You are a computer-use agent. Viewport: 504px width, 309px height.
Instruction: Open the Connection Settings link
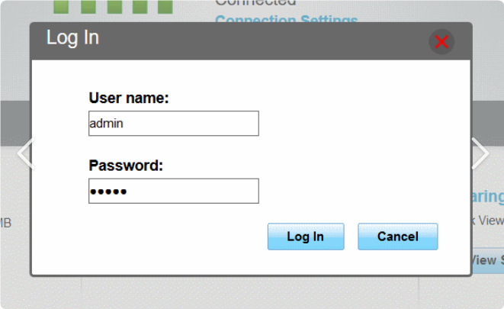click(x=287, y=18)
